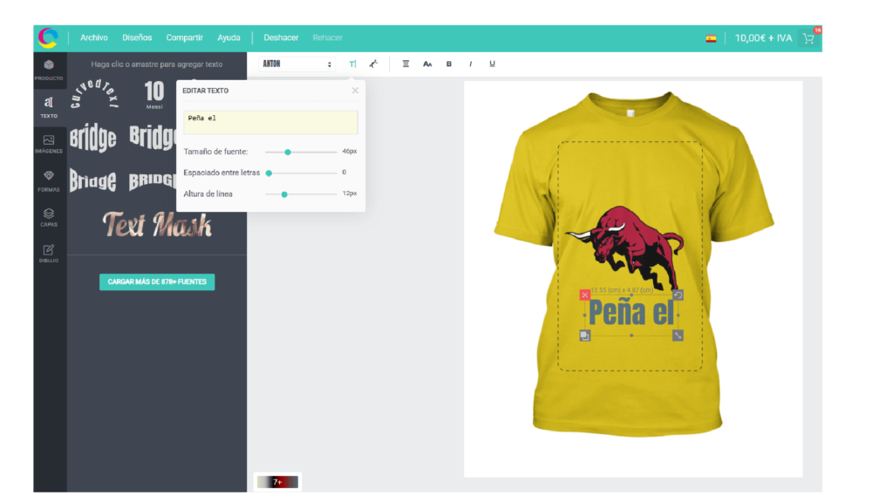This screenshot has height=502, width=893.
Task: Open the Producto panel in sidebar
Action: [x=49, y=69]
